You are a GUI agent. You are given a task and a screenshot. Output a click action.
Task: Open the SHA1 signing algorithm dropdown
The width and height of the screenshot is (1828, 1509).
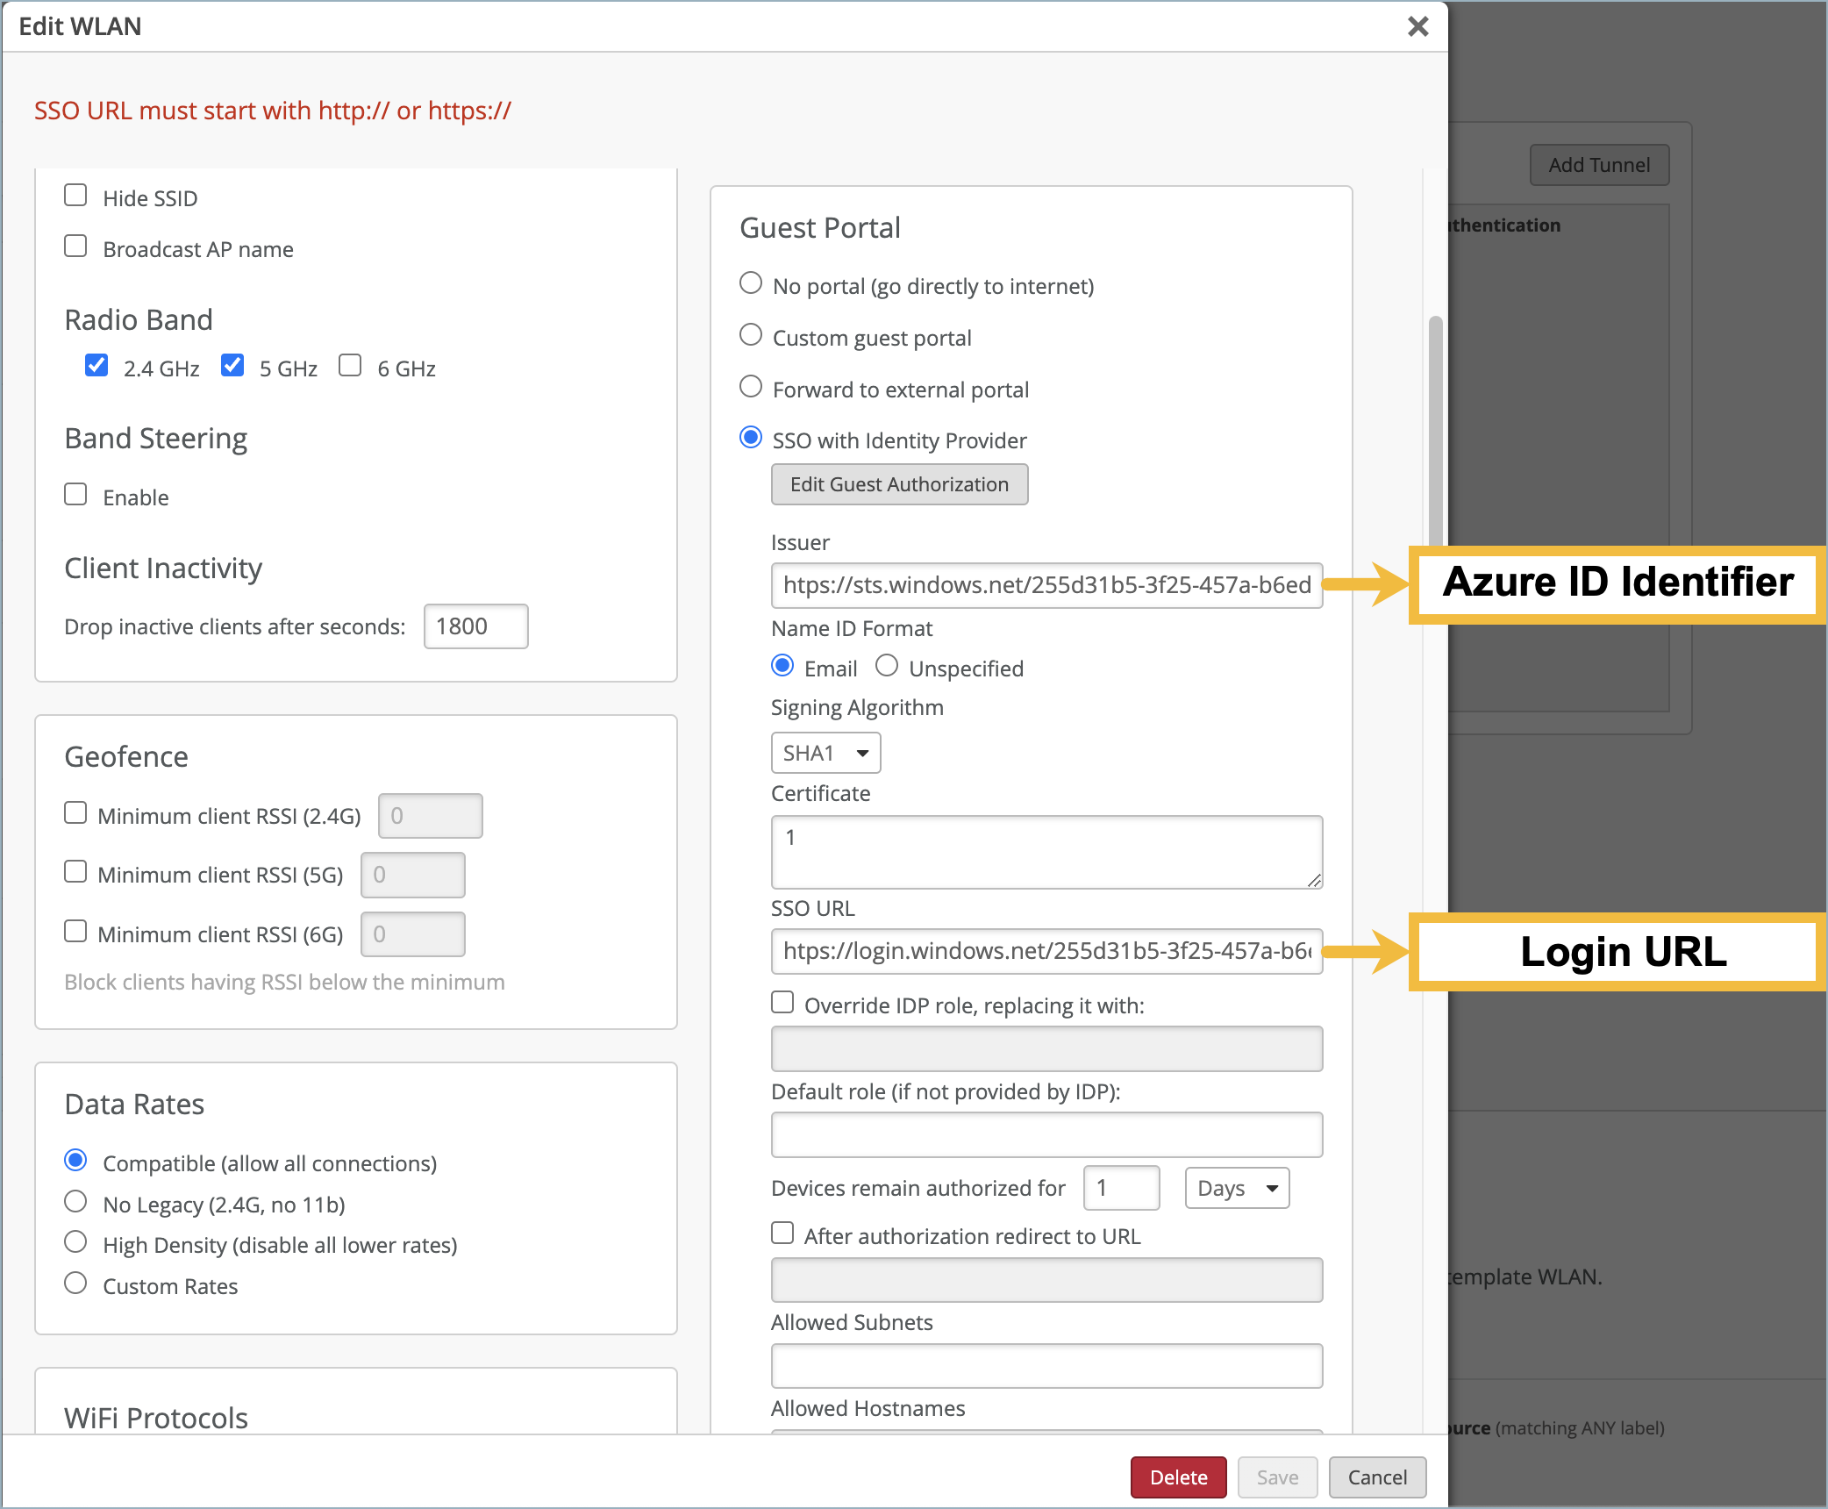pyautogui.click(x=825, y=753)
